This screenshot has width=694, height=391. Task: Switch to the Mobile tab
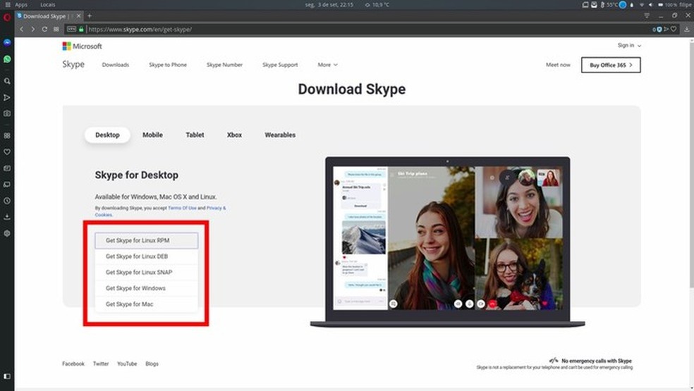153,135
